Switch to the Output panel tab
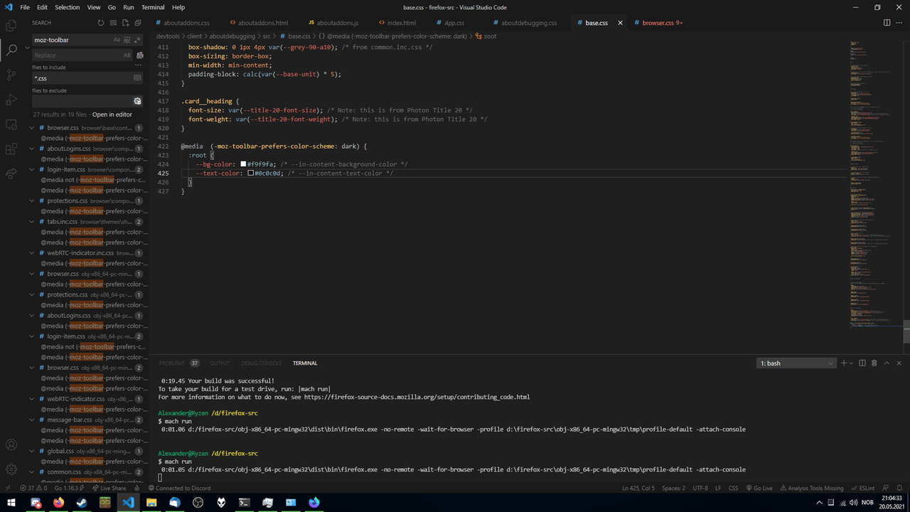The height and width of the screenshot is (512, 910). [220, 363]
